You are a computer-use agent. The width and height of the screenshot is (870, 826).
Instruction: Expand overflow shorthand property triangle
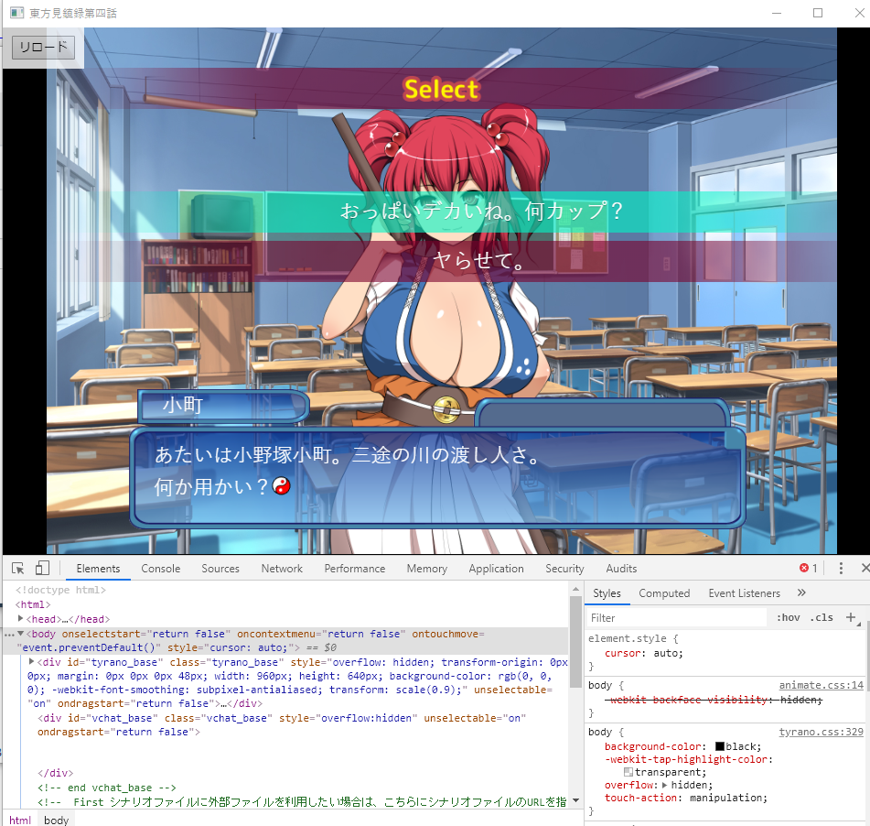[x=665, y=785]
